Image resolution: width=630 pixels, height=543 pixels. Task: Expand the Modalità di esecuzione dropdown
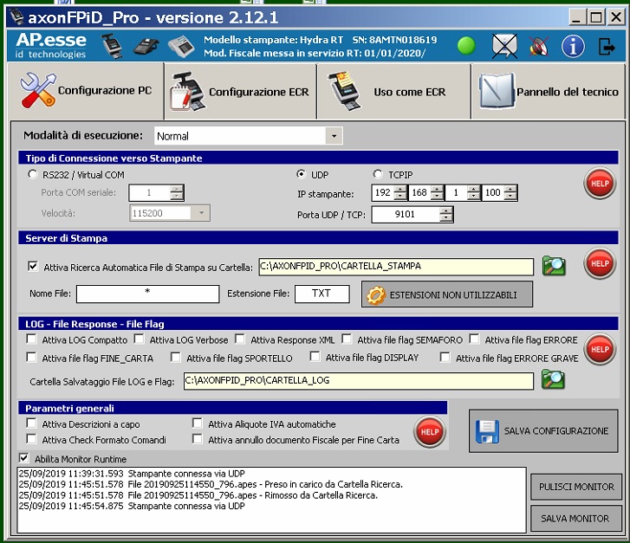[334, 136]
